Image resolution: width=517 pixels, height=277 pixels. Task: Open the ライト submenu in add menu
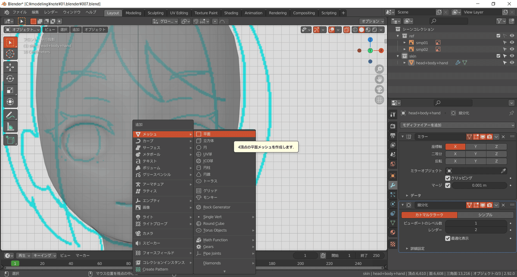click(x=163, y=217)
